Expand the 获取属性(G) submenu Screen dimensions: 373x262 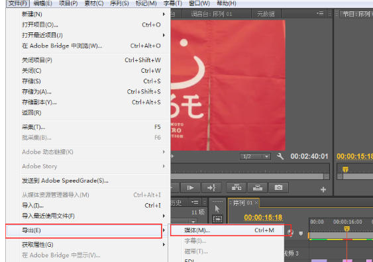click(164, 244)
